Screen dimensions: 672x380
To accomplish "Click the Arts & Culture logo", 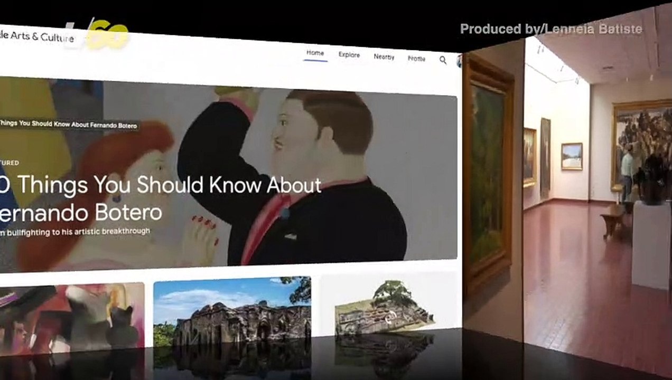I will pos(36,37).
